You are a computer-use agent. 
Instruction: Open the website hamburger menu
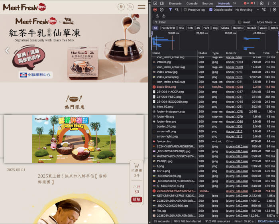pos(141,7)
